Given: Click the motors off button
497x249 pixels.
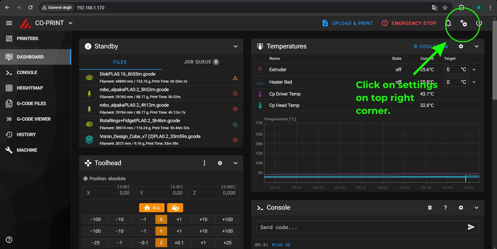Looking at the screenshot, I should point(175,208).
